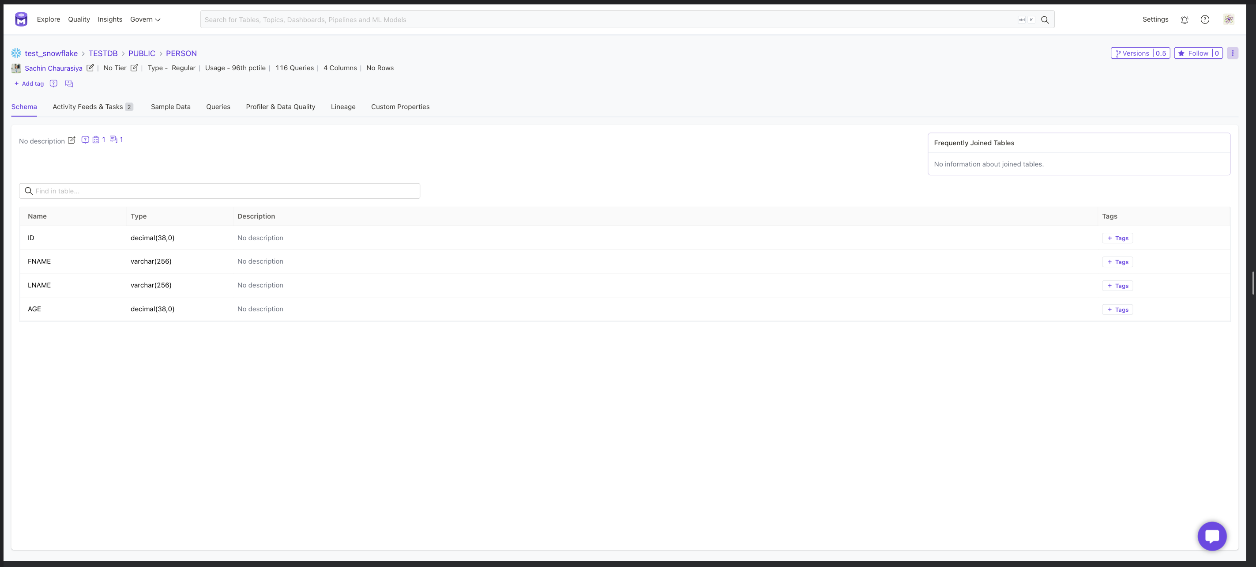This screenshot has width=1256, height=567.
Task: Open the help question-mark icon
Action: click(x=1205, y=19)
